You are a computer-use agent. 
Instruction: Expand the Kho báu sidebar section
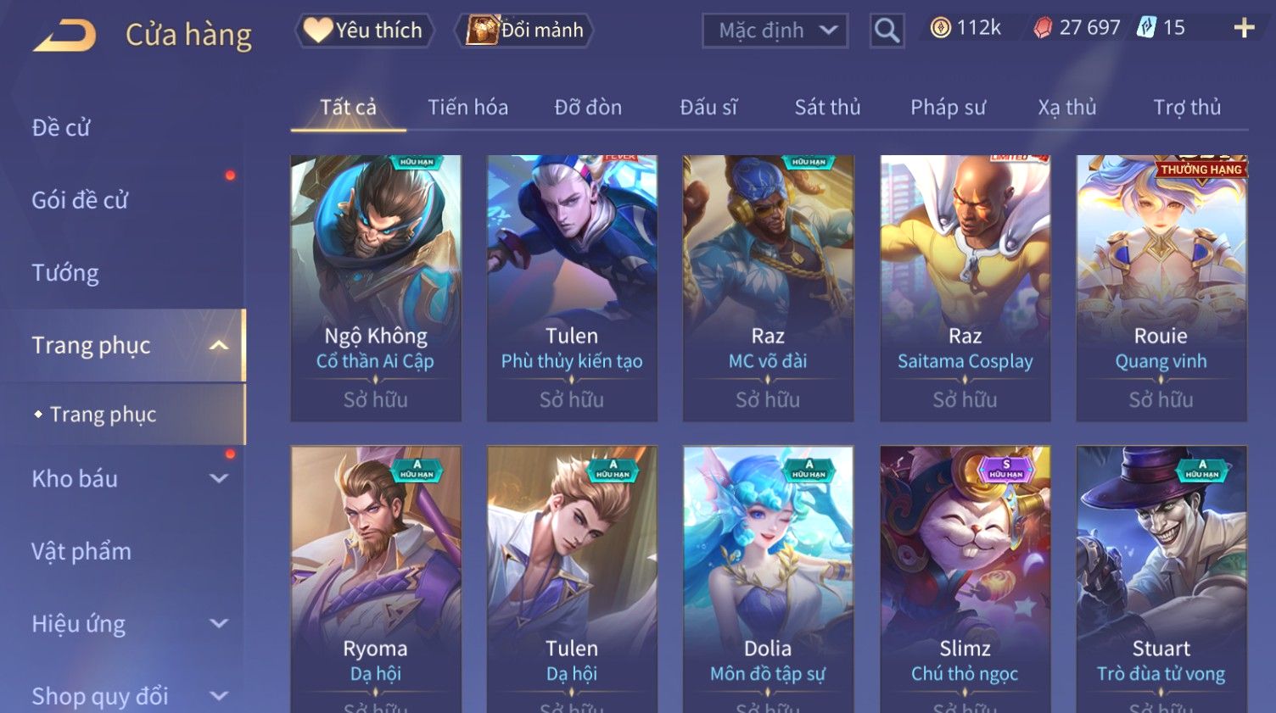(x=219, y=478)
